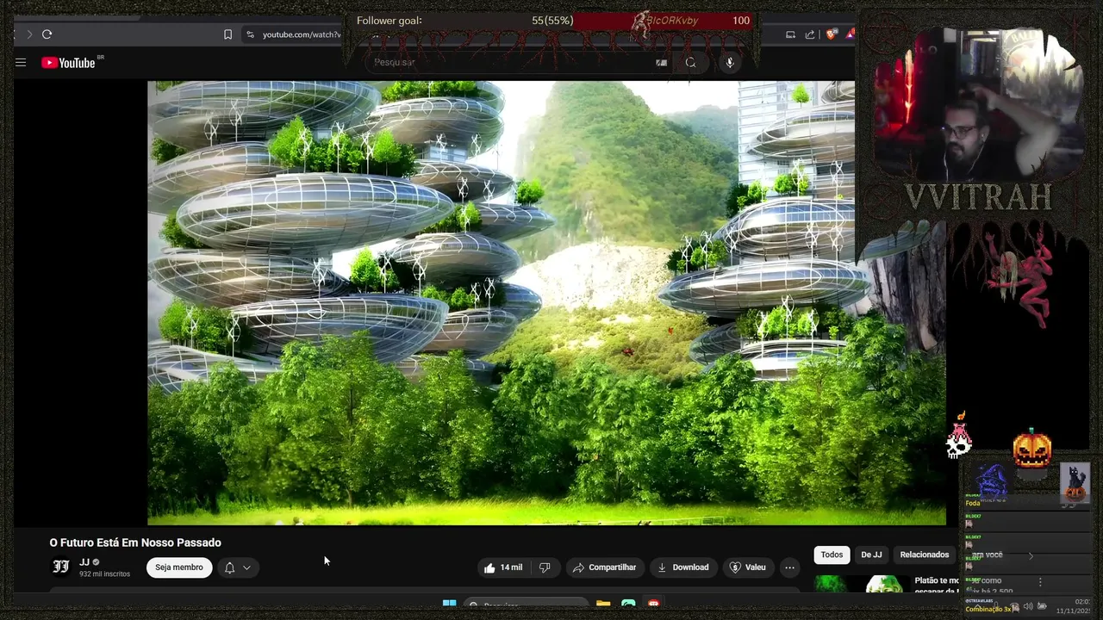1103x620 pixels.
Task: Focus the youtube.com address bar
Action: click(302, 34)
